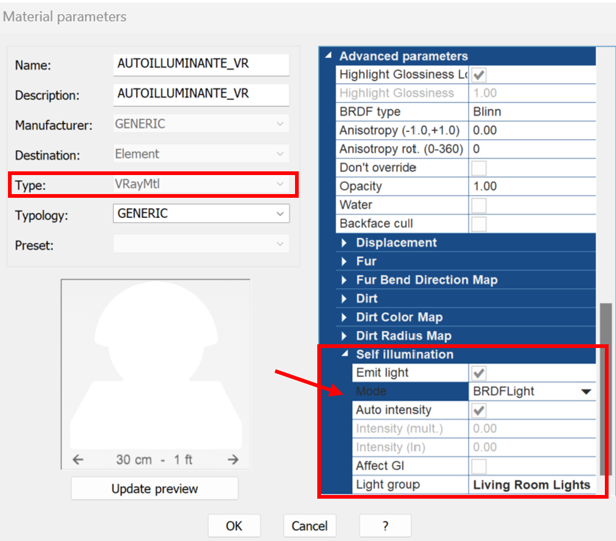The width and height of the screenshot is (616, 541).
Task: Collapse the Advanced parameters section
Action: [328, 55]
